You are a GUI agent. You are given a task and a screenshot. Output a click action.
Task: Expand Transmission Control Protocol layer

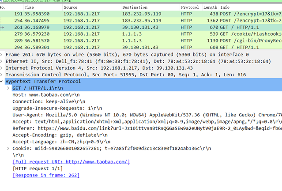1,75
